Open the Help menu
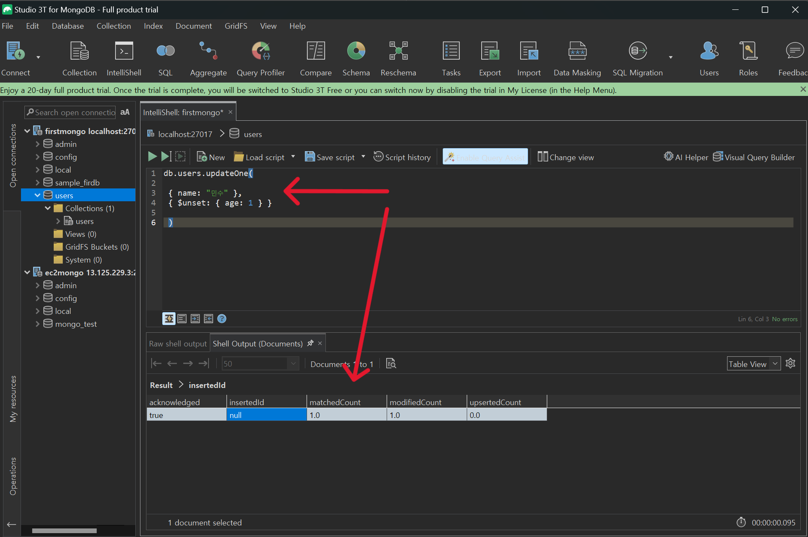Screen dimensions: 808x537 click(x=297, y=26)
